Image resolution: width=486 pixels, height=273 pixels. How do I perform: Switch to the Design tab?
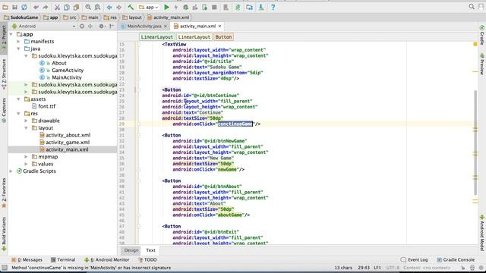pos(131,250)
